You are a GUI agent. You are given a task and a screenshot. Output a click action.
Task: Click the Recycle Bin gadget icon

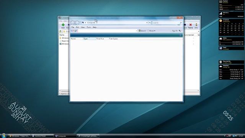(220, 62)
